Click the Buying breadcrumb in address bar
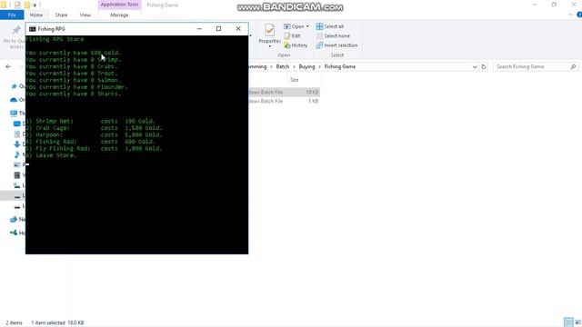Viewport: 582px width, 327px height. [306, 66]
